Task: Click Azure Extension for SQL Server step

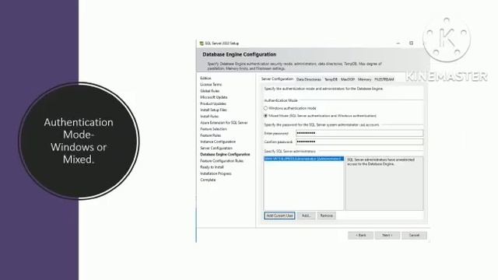Action: pyautogui.click(x=224, y=123)
